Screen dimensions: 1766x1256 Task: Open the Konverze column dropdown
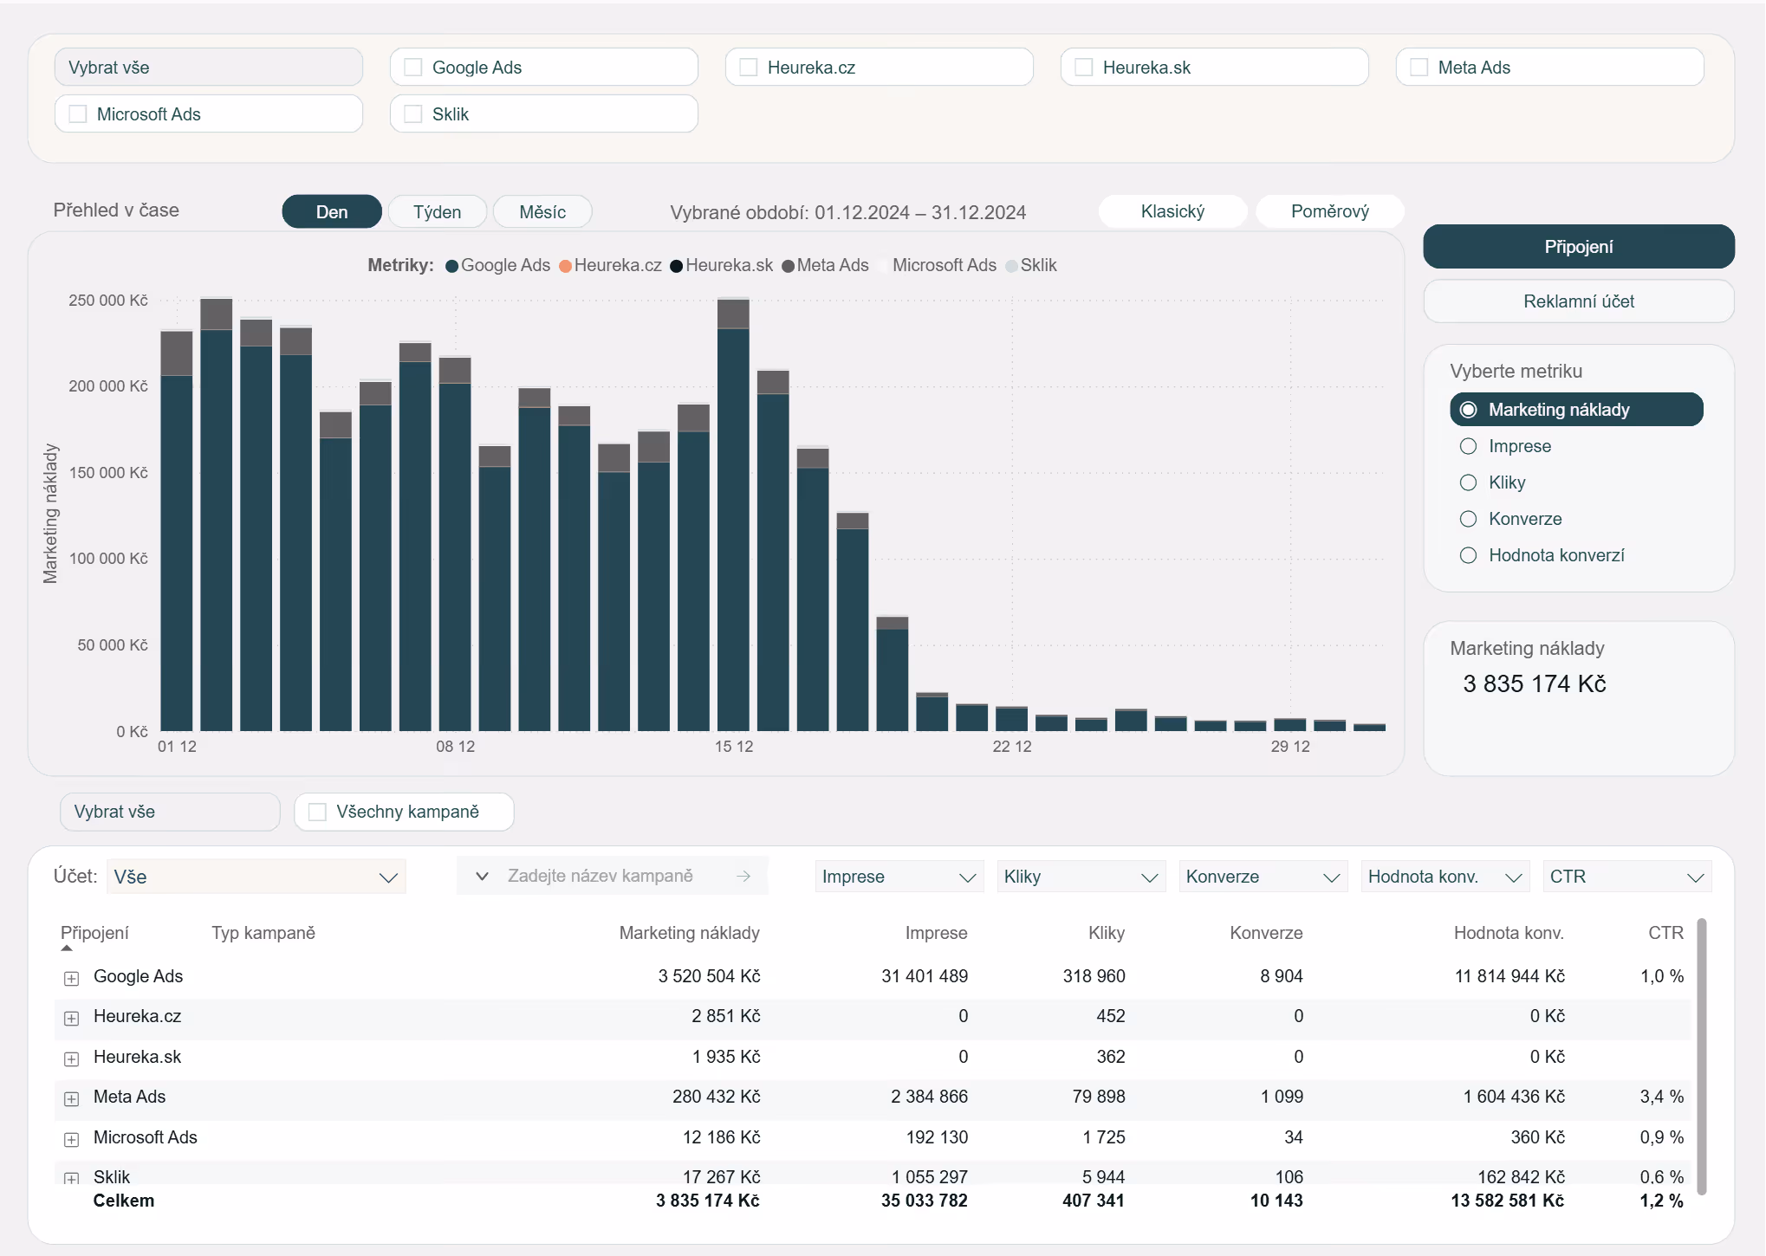click(x=1263, y=877)
